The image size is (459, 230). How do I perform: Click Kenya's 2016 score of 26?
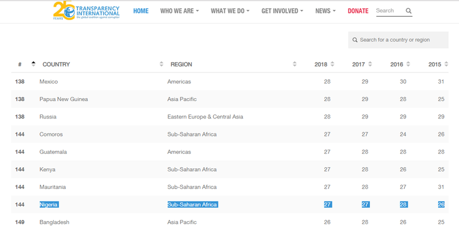(403, 169)
